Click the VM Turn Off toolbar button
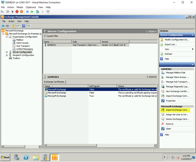This screenshot has width=196, height=162. (12, 12)
